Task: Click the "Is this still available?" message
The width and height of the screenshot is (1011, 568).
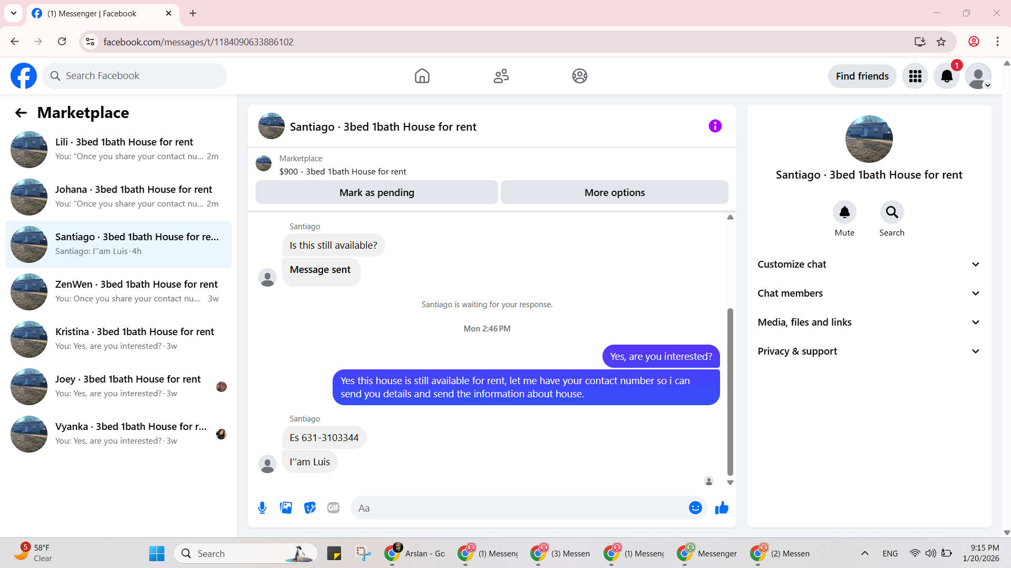Action: pyautogui.click(x=333, y=245)
